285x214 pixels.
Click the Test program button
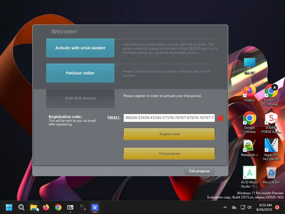click(x=169, y=154)
